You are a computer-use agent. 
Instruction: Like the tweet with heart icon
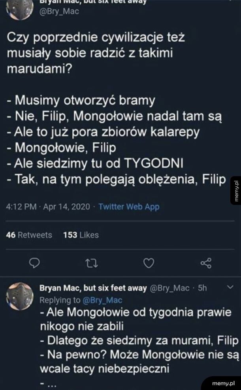[149, 263]
